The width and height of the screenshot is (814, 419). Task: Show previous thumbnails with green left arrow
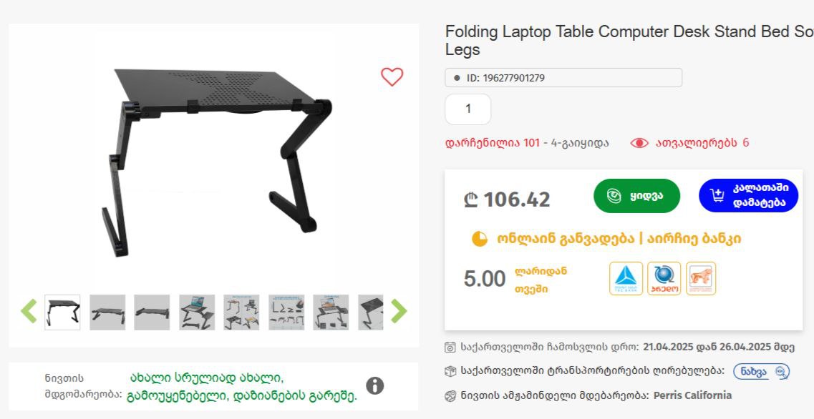tap(29, 311)
